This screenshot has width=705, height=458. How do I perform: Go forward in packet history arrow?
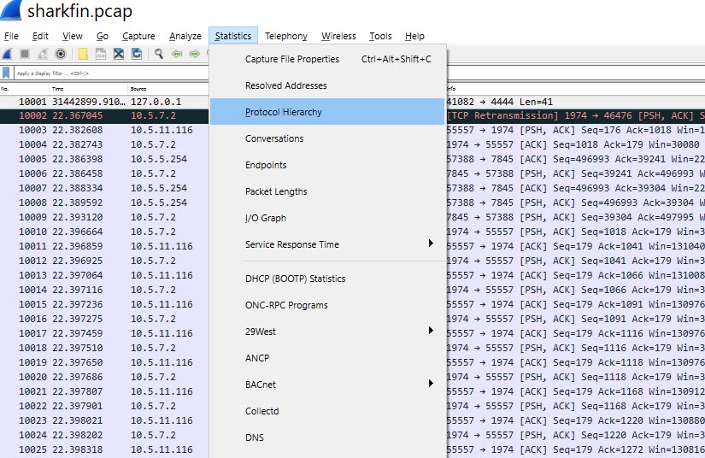[x=194, y=54]
